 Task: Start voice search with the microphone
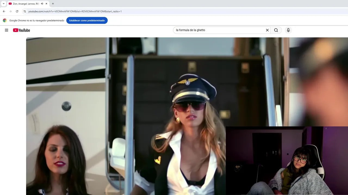click(x=288, y=30)
